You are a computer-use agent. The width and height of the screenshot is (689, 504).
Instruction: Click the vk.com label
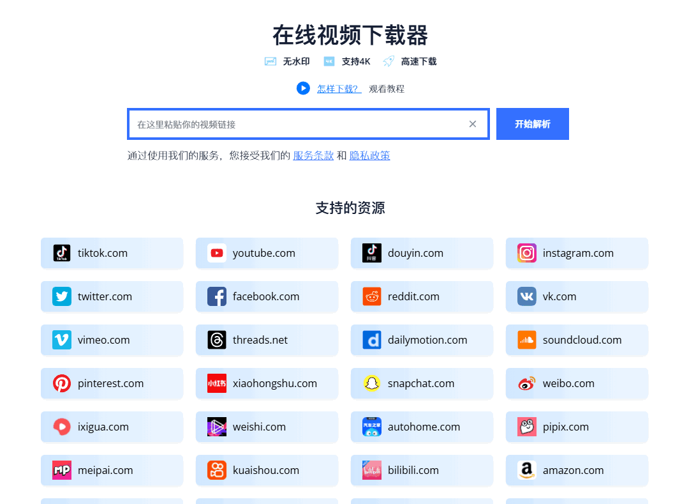[x=560, y=297]
